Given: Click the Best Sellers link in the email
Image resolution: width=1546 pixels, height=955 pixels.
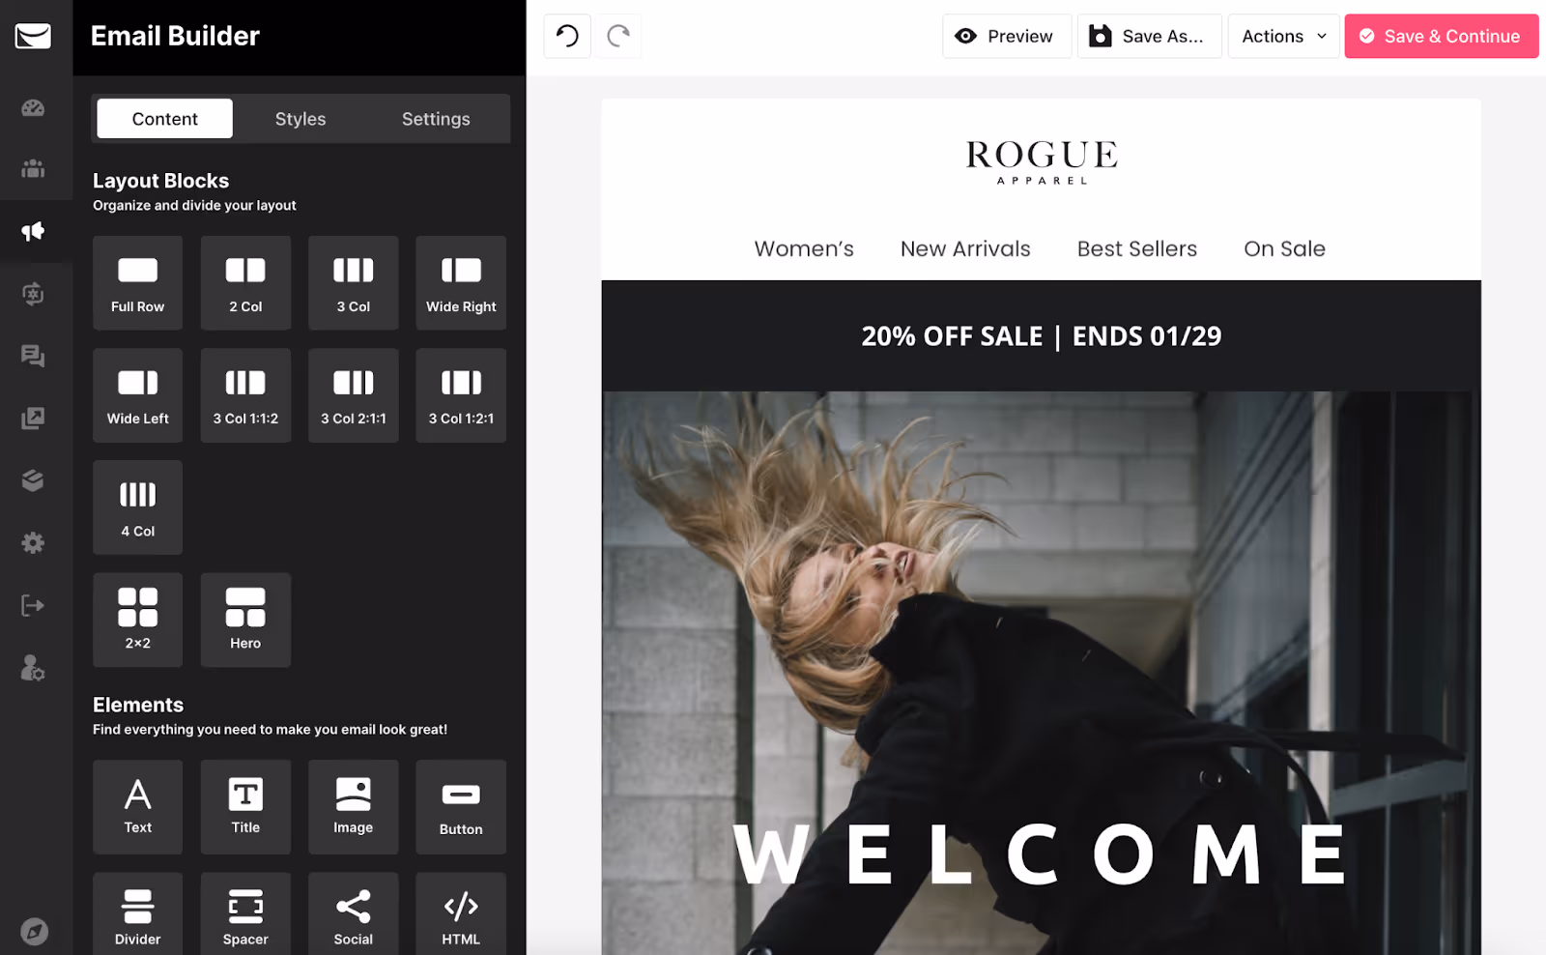Looking at the screenshot, I should [x=1137, y=249].
